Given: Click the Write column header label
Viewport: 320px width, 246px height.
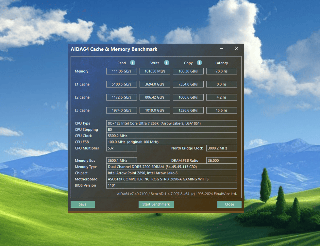Looking at the screenshot, I should pos(155,63).
